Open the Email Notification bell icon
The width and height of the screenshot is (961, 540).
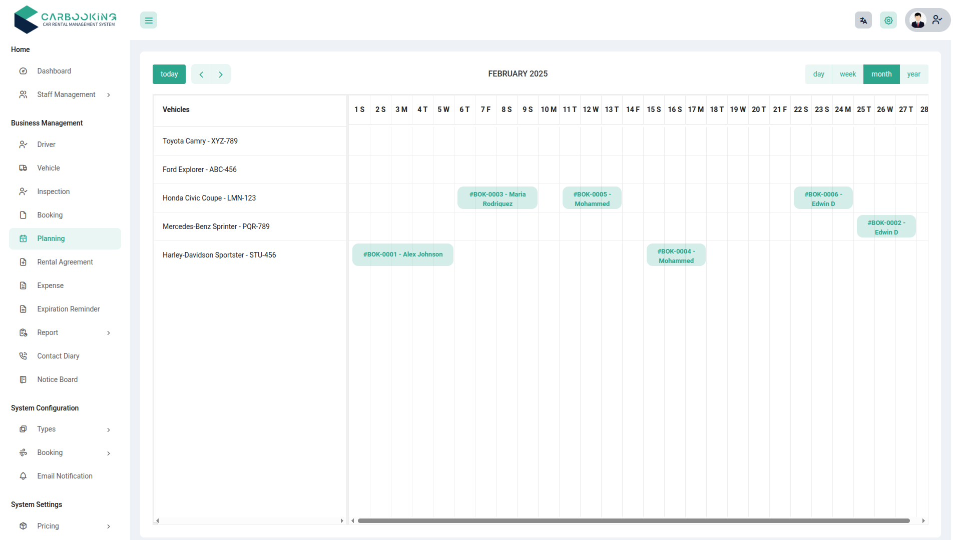point(23,476)
